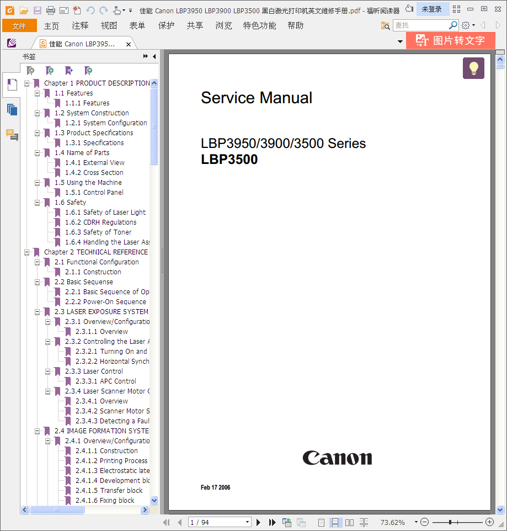Image resolution: width=507 pixels, height=531 pixels.
Task: Open the zoom percentage dropdown
Action: coord(416,522)
